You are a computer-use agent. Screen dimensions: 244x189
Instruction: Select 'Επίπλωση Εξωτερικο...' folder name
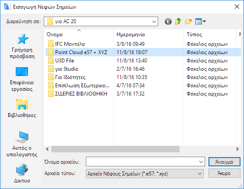pos(82,86)
